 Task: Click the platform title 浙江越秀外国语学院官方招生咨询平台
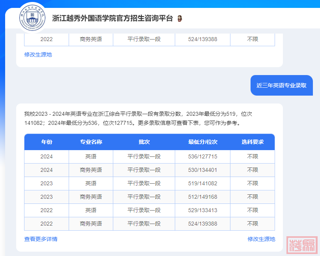(x=112, y=19)
